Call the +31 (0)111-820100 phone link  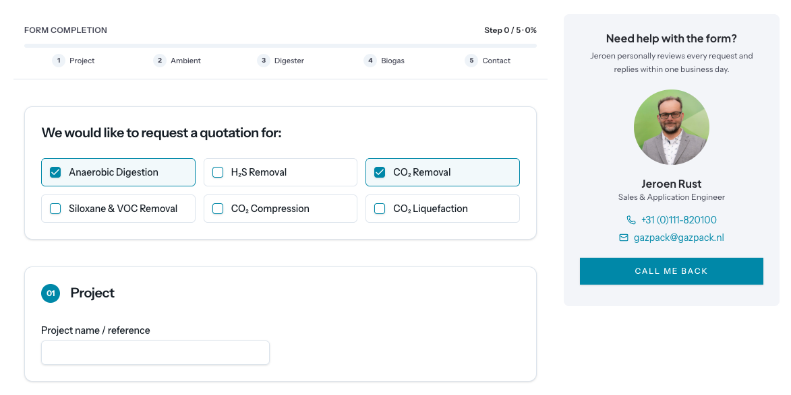tap(678, 220)
